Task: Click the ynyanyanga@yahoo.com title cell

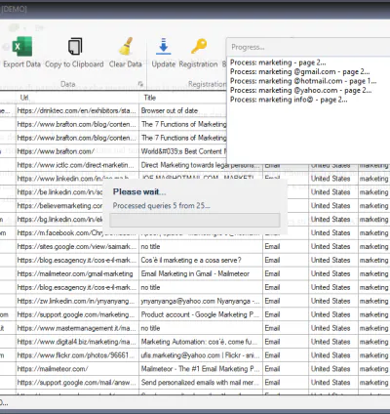Action: (x=201, y=301)
